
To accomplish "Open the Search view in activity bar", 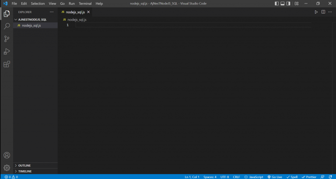I will pyautogui.click(x=7, y=26).
